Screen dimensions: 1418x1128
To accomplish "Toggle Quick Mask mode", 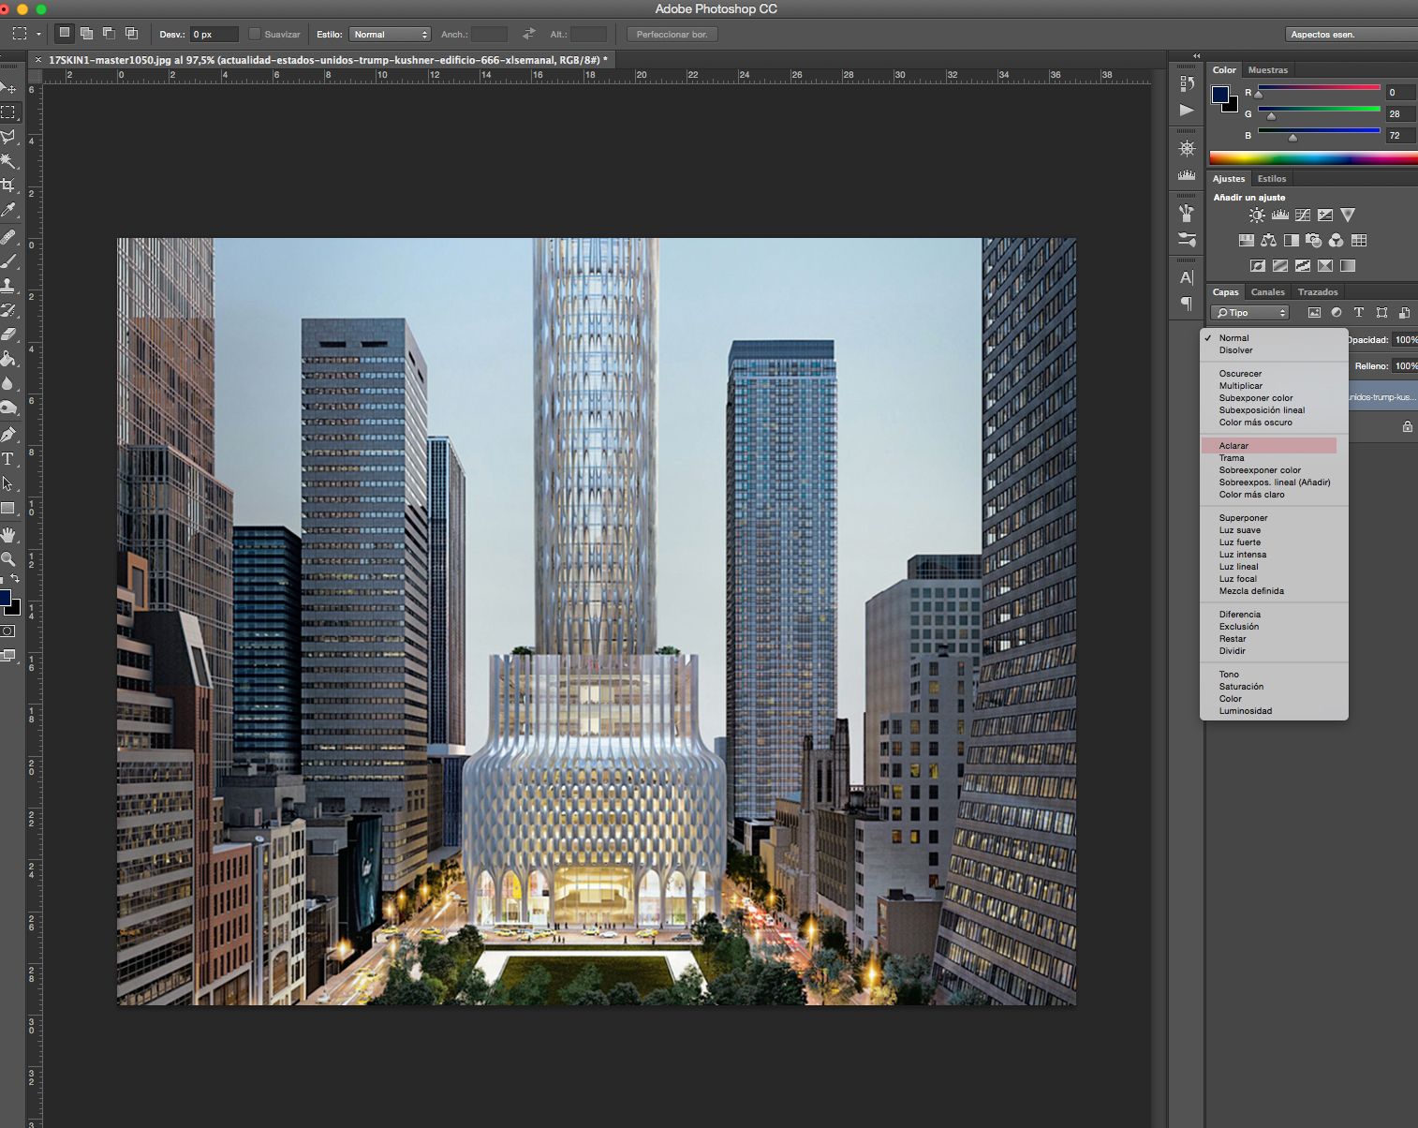I will [8, 631].
